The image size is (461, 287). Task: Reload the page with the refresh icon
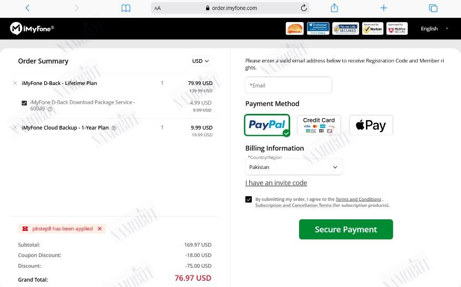(304, 8)
